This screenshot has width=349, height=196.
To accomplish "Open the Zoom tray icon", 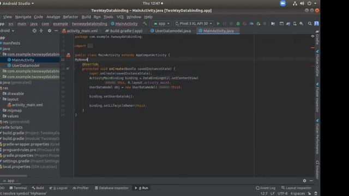I will coord(282,3).
